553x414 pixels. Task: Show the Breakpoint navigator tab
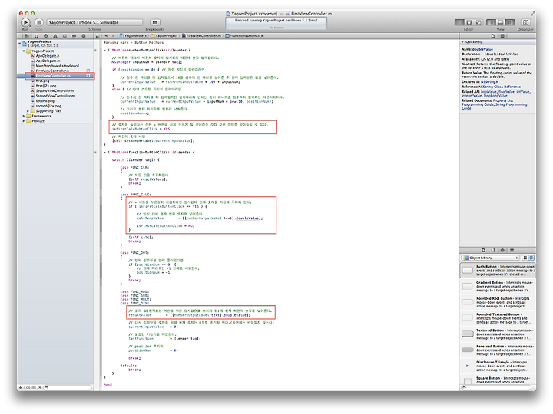click(x=74, y=35)
